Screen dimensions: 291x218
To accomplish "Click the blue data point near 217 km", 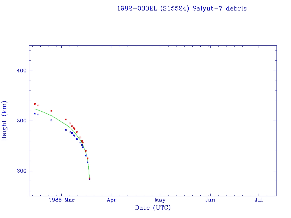I will [88, 162].
